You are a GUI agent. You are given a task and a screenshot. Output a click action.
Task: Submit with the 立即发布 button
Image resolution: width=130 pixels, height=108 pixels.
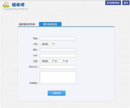tap(56, 93)
